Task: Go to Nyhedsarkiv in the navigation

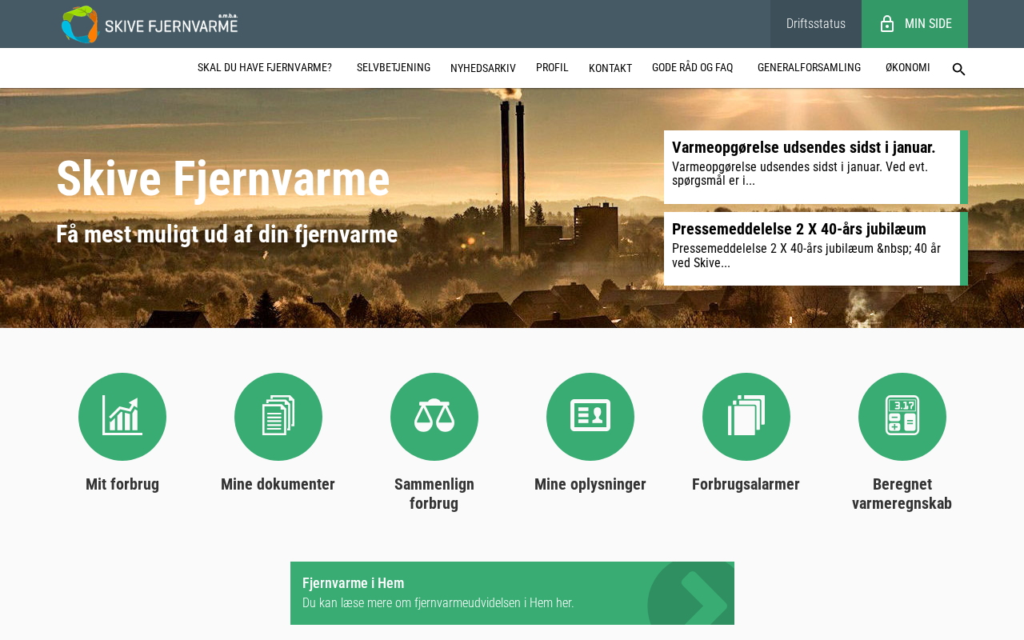Action: point(483,69)
